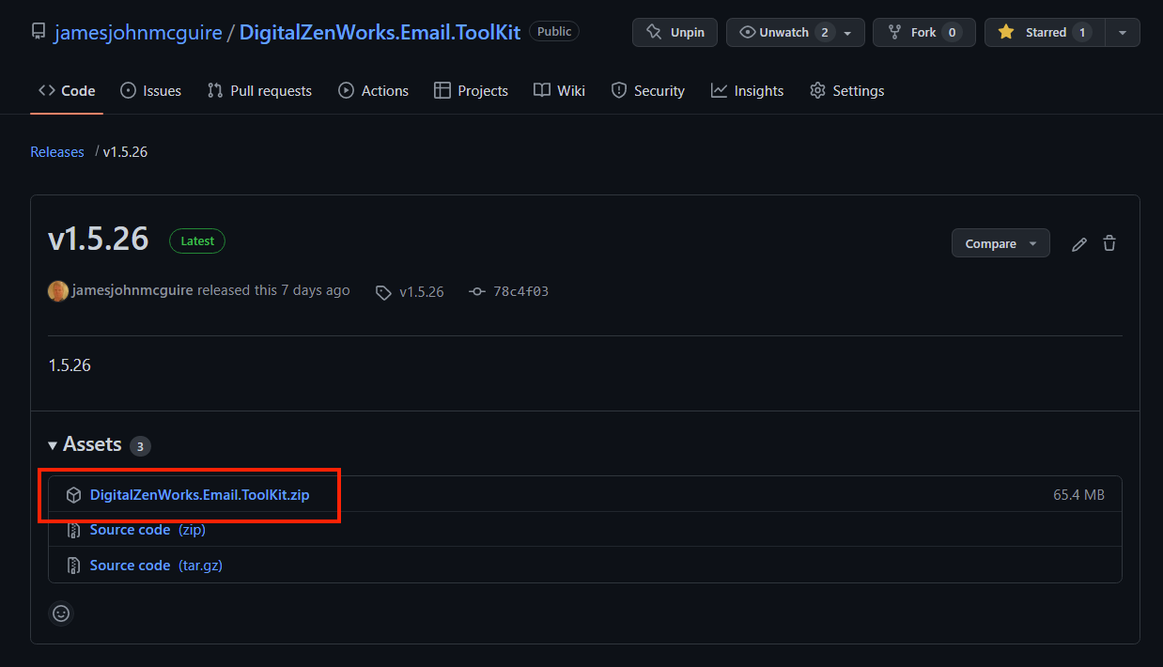Open the Projects tab
1163x667 pixels.
pos(471,90)
